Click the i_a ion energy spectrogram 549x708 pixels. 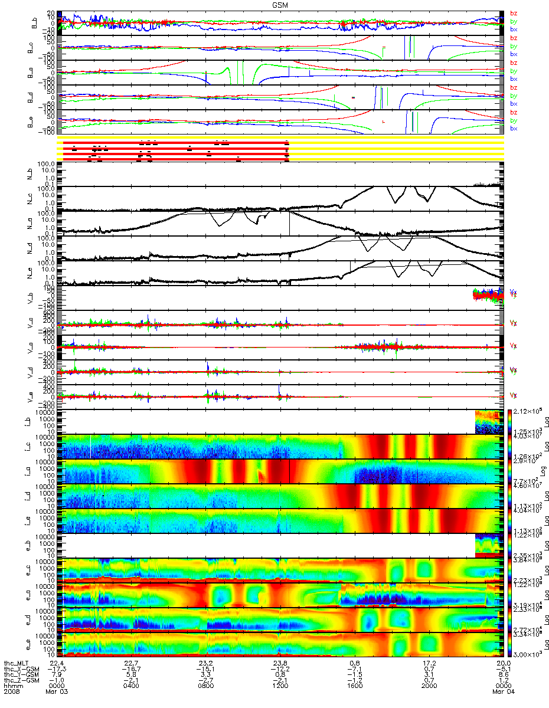(x=280, y=471)
